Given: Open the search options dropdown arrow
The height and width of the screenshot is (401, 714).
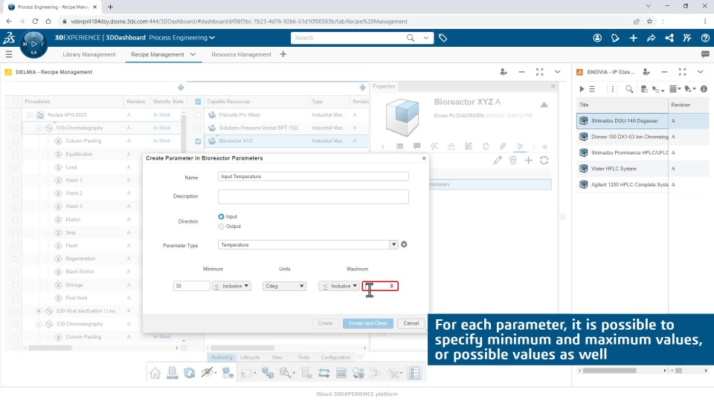Looking at the screenshot, I should (425, 38).
